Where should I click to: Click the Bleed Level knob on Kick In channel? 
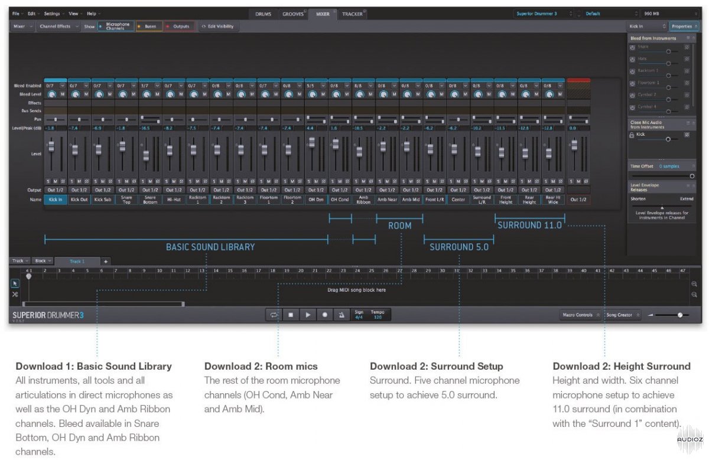[x=51, y=94]
